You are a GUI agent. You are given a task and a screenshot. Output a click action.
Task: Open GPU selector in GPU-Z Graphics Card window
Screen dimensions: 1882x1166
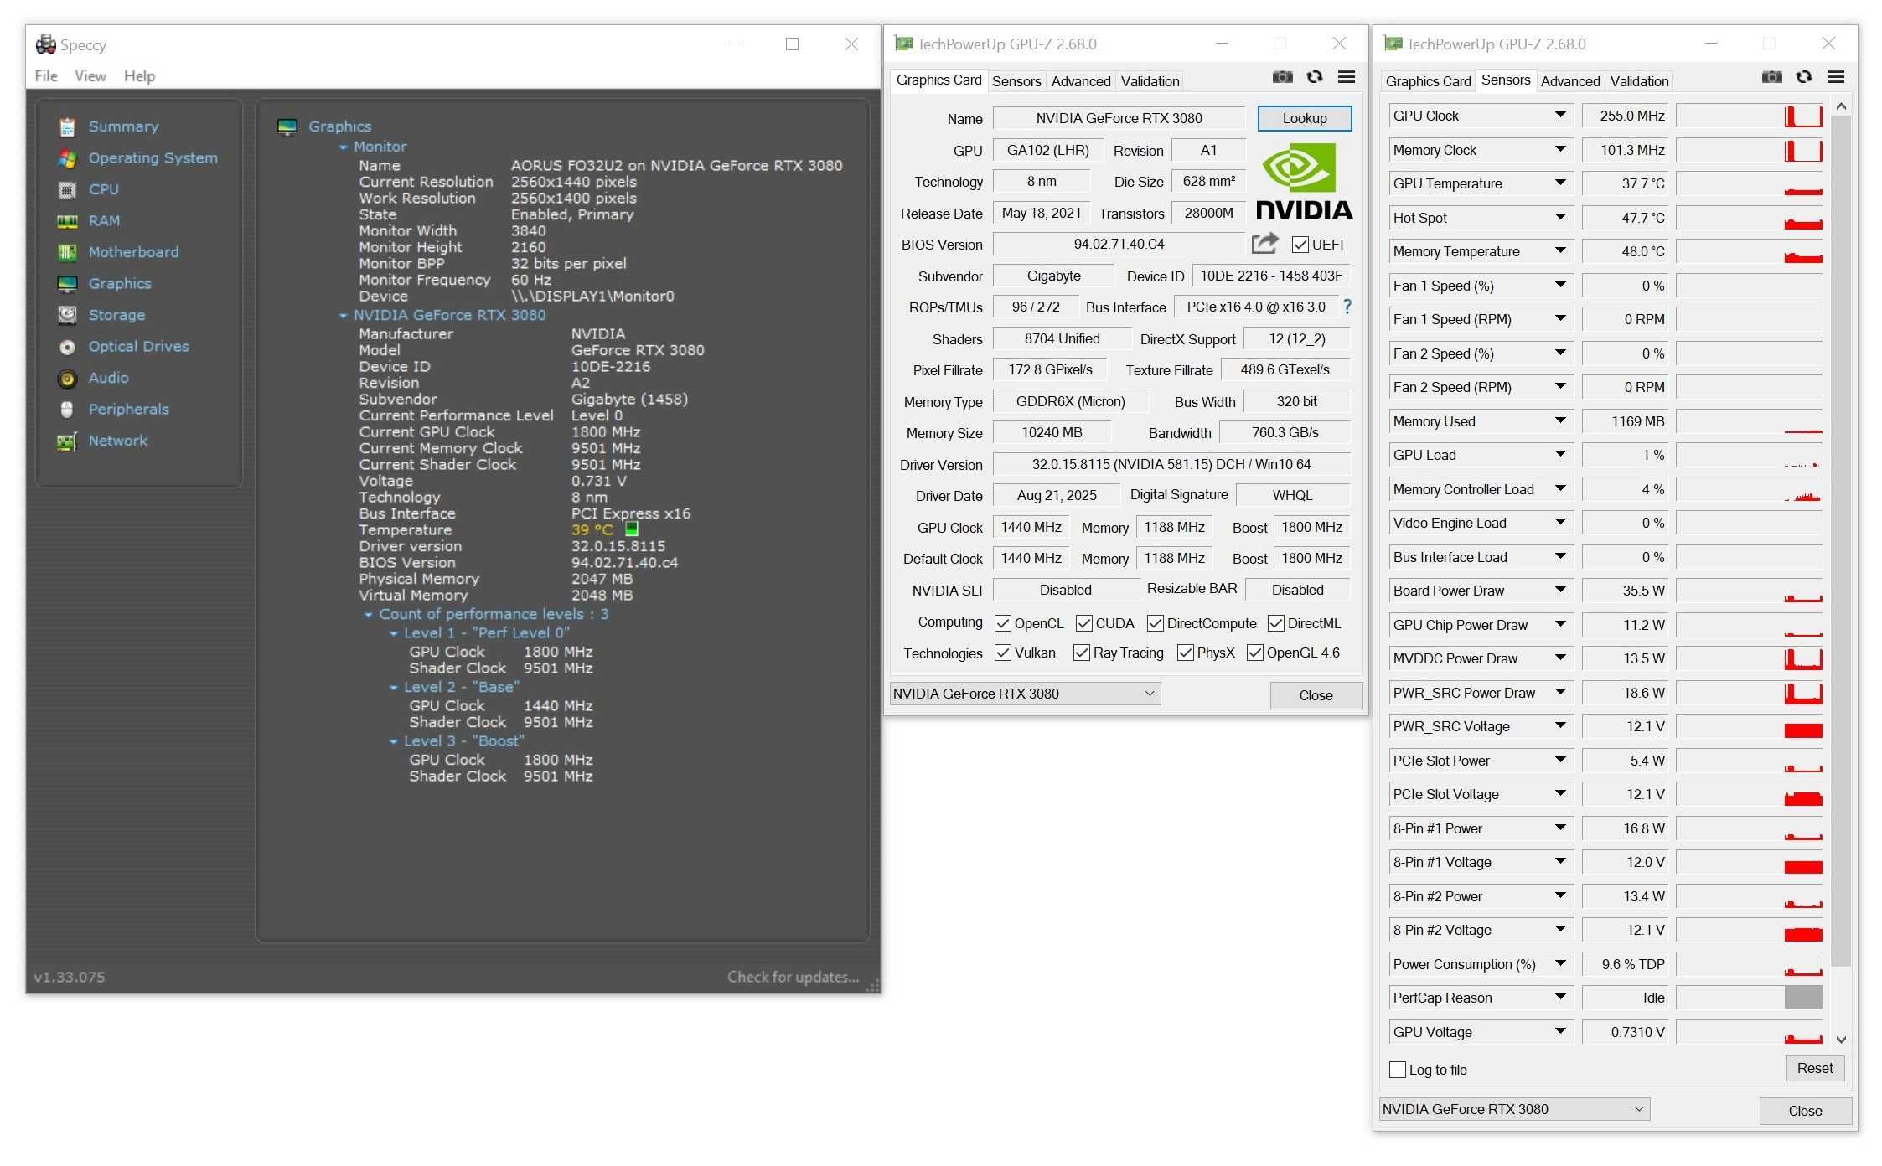click(x=1025, y=694)
